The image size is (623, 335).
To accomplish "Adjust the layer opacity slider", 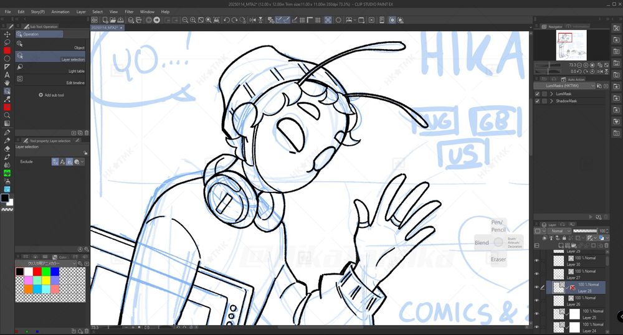I will pyautogui.click(x=585, y=230).
